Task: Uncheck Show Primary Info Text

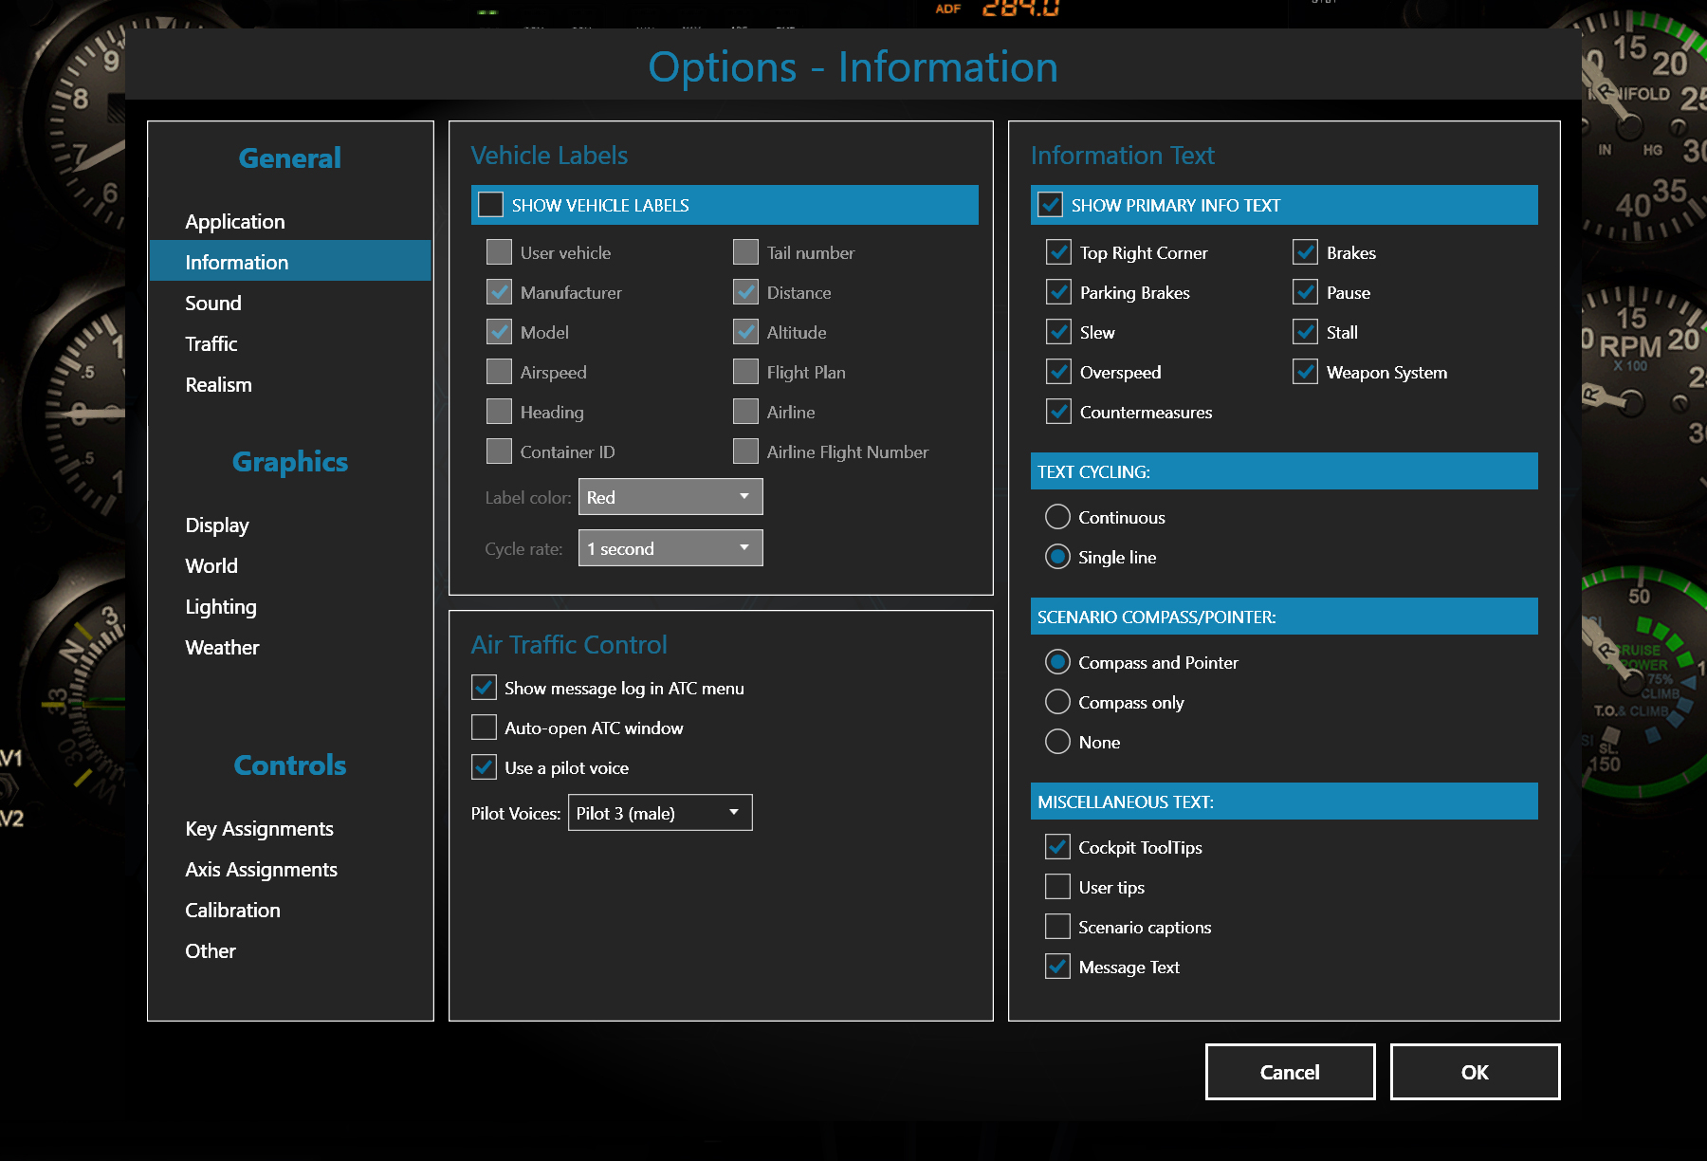Action: (1050, 205)
